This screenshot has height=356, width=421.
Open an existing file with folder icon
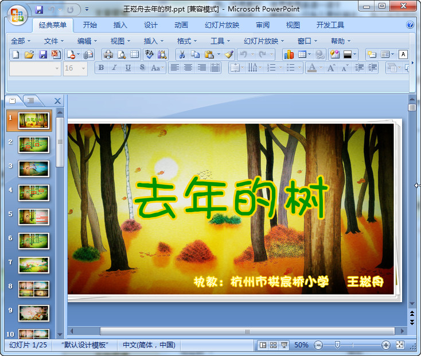(x=29, y=54)
